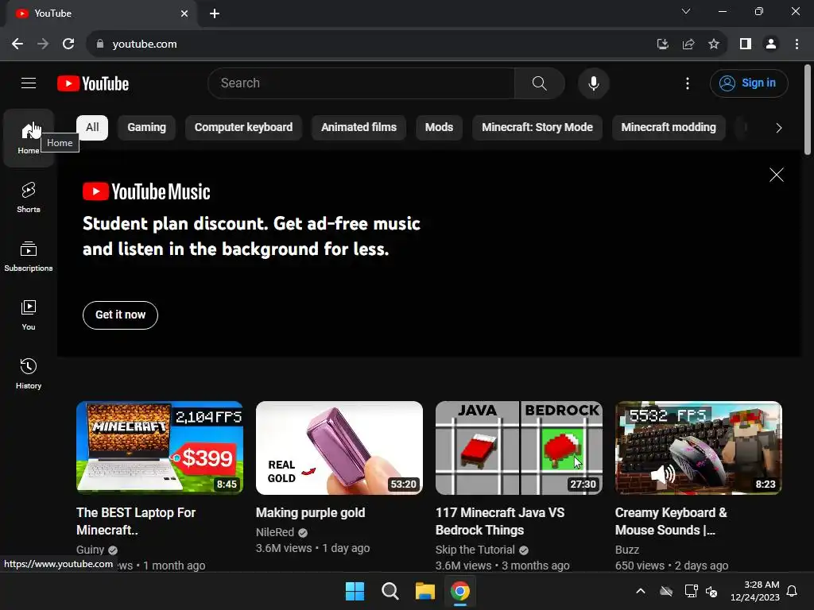
Task: Select the All filter chip
Action: (92, 128)
